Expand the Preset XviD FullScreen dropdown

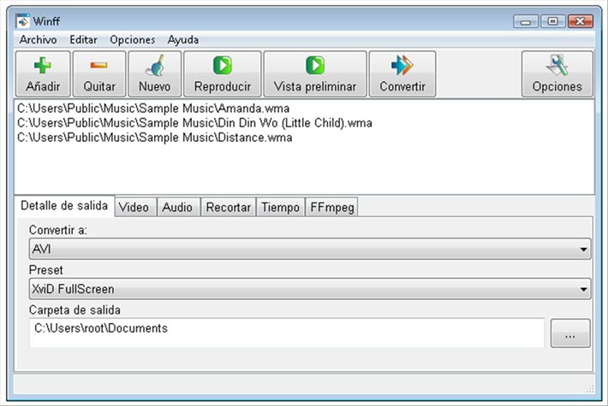coord(310,289)
